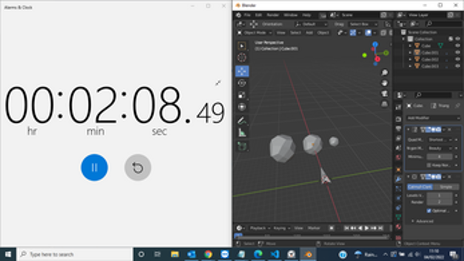Toggle the Optimal Display checkbox
The height and width of the screenshot is (261, 464).
pyautogui.click(x=429, y=211)
